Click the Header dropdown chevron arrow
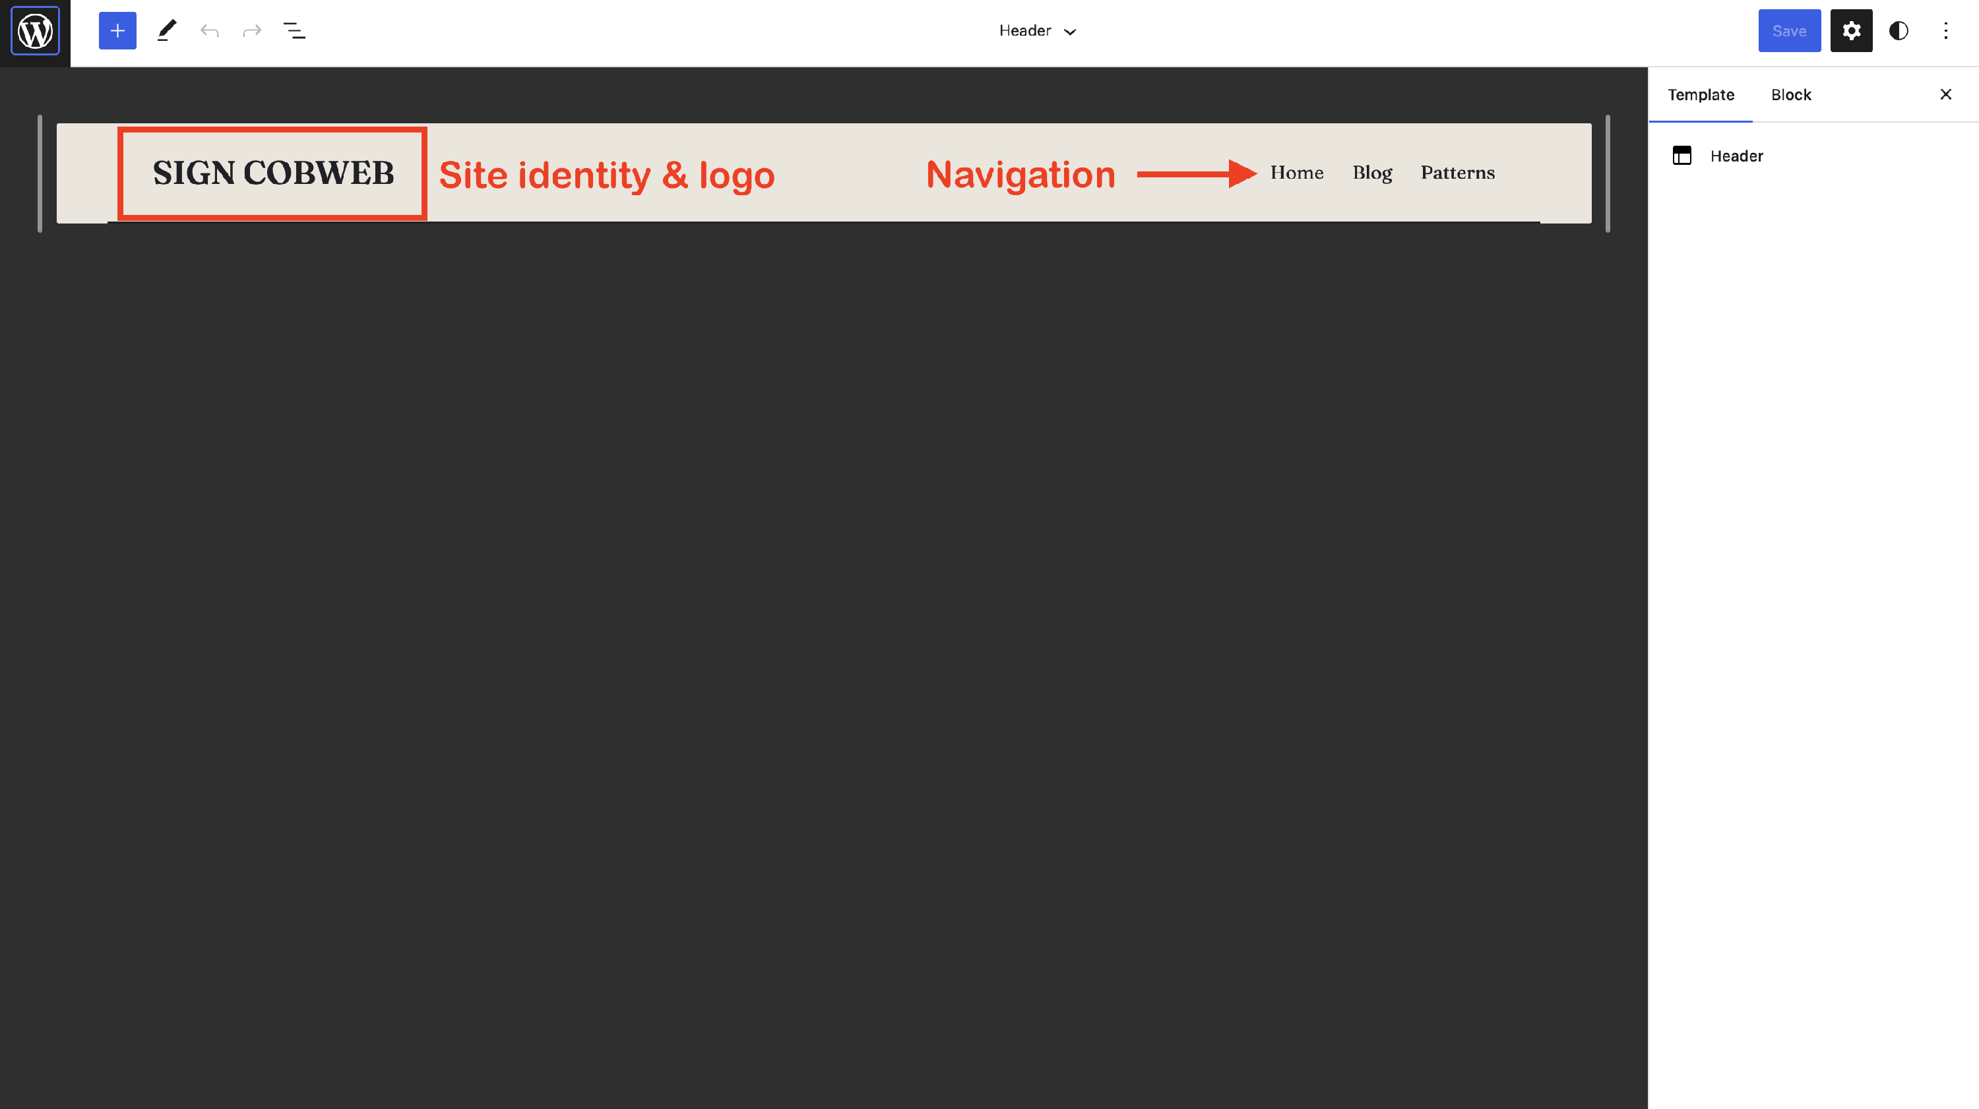1979x1109 pixels. (x=1070, y=32)
